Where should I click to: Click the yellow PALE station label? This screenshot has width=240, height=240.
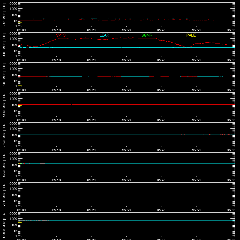pyautogui.click(x=191, y=35)
